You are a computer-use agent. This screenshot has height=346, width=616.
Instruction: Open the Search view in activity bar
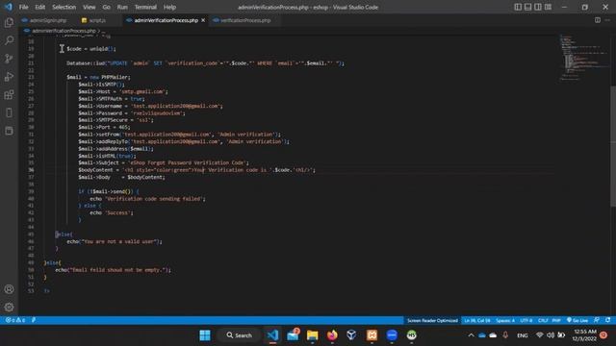(x=9, y=40)
